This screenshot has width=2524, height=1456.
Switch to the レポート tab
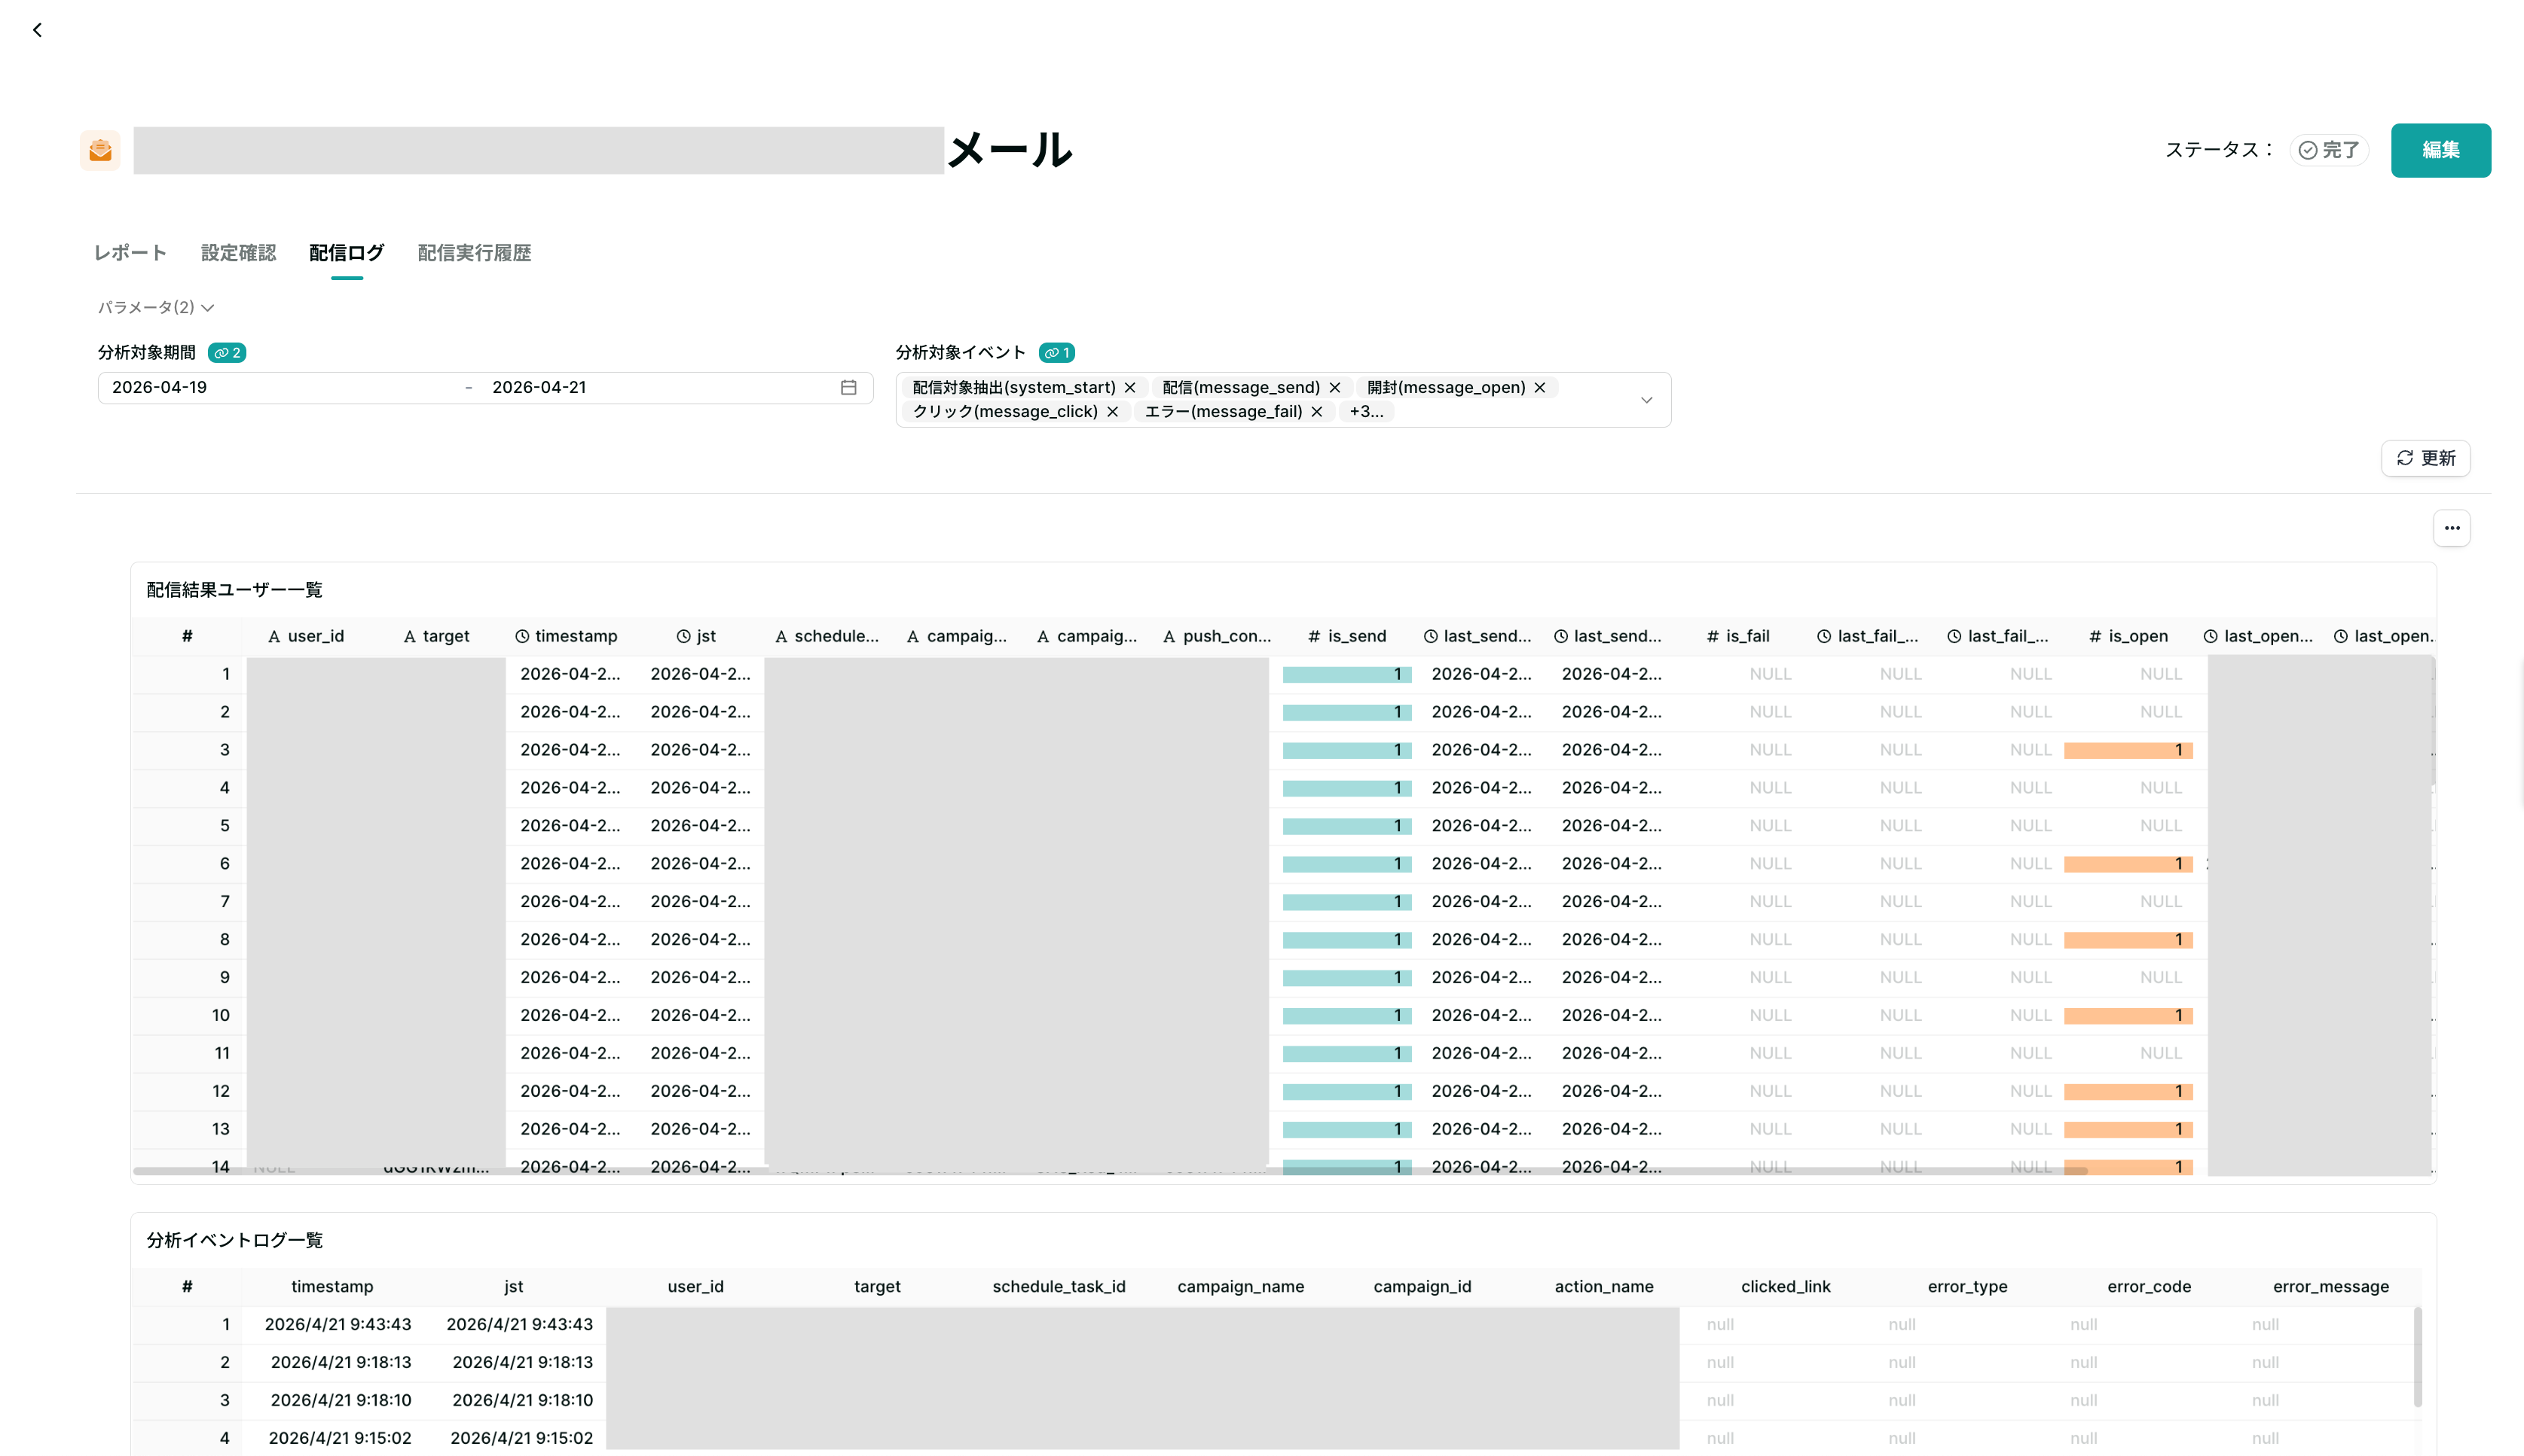[x=130, y=253]
